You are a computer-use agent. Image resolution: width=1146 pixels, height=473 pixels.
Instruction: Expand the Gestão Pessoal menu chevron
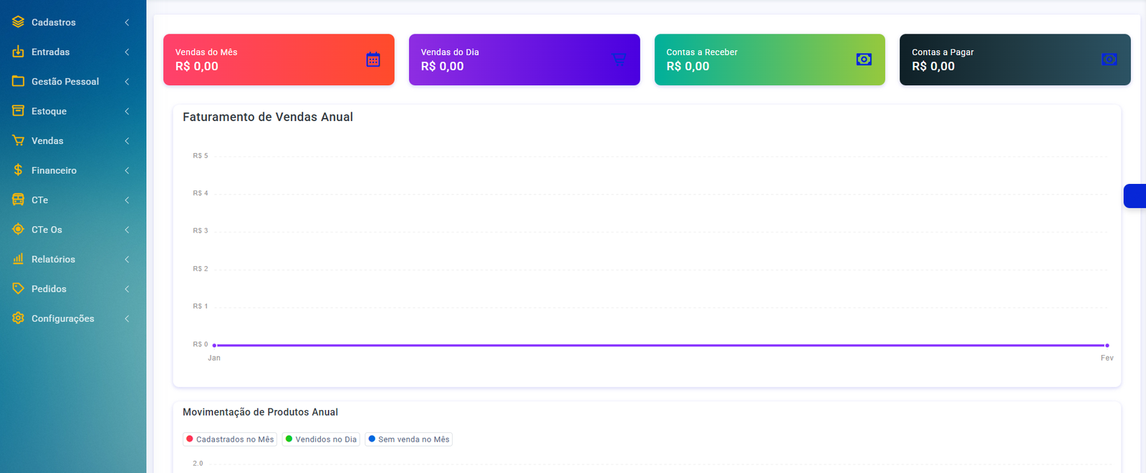[127, 82]
